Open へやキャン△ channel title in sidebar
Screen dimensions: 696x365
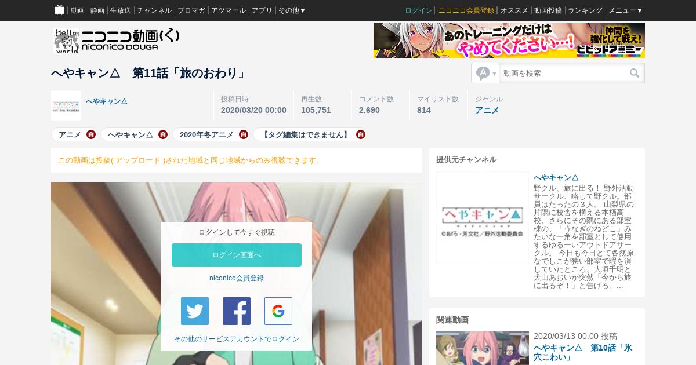556,177
